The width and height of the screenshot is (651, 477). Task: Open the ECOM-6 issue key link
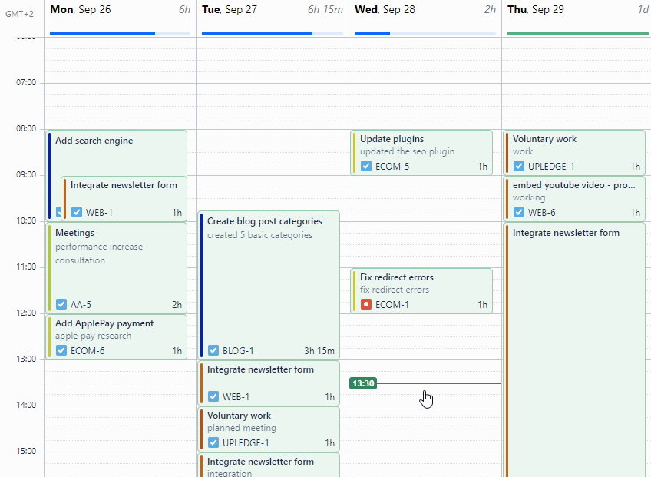tap(88, 351)
